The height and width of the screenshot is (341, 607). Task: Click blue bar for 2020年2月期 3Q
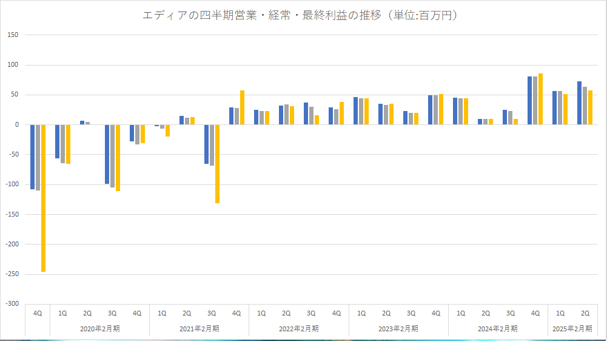point(107,154)
